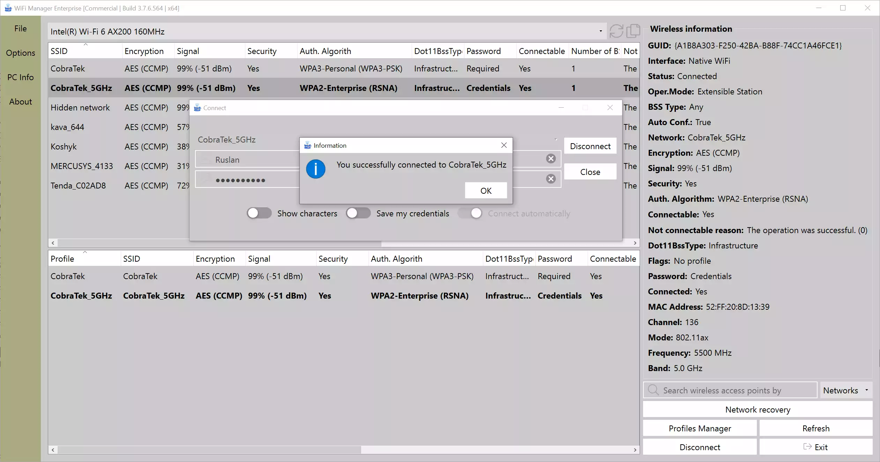Click the GUID value text
Image resolution: width=880 pixels, height=462 pixels.
[758, 46]
